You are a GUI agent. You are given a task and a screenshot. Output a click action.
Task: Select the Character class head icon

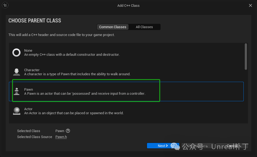coord(17,72)
